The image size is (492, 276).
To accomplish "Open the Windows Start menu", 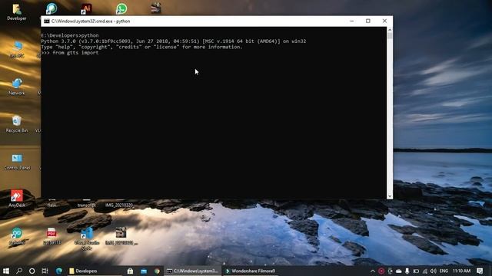I will (x=5, y=271).
